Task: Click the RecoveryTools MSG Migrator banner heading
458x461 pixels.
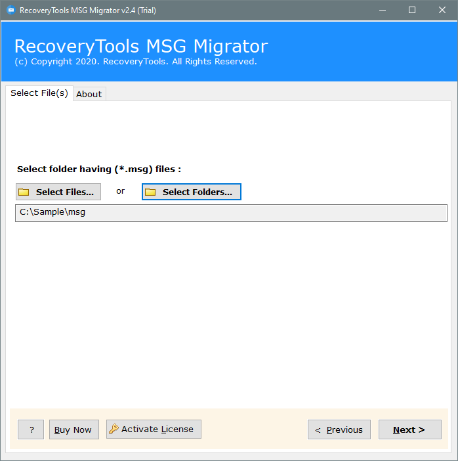Action: tap(141, 46)
